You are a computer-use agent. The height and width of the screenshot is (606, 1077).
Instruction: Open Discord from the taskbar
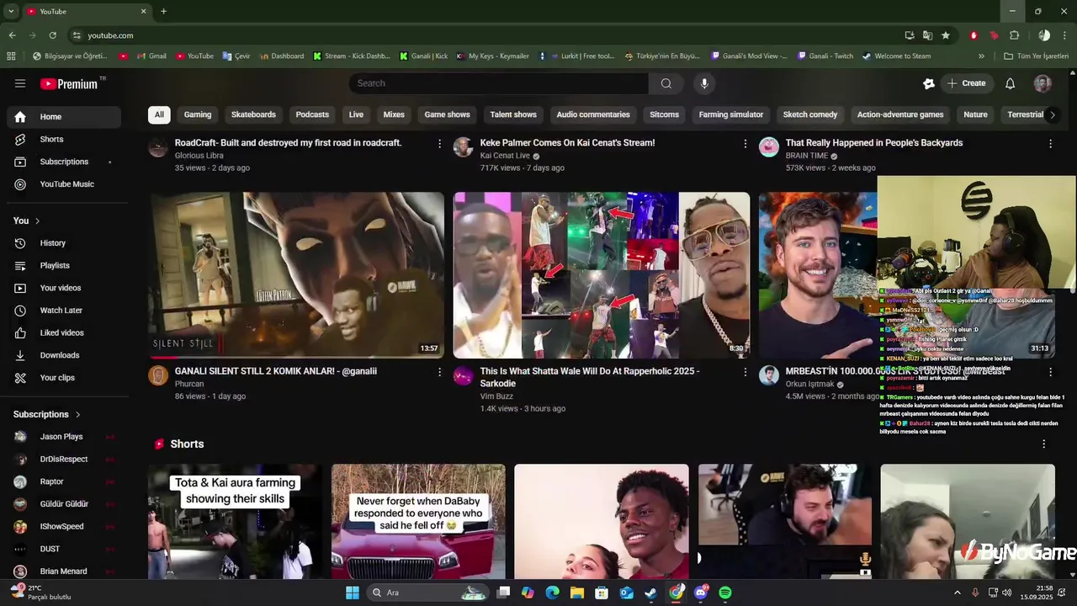(x=701, y=593)
